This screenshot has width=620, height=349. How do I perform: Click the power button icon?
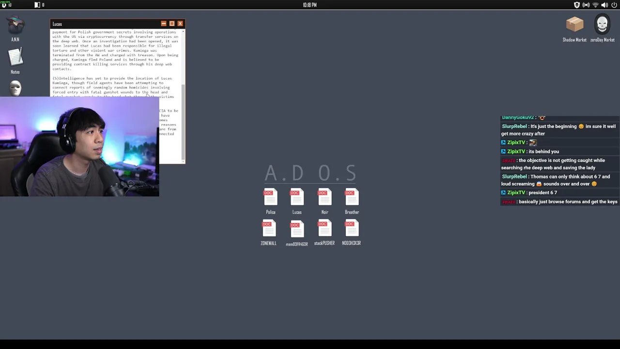(614, 5)
